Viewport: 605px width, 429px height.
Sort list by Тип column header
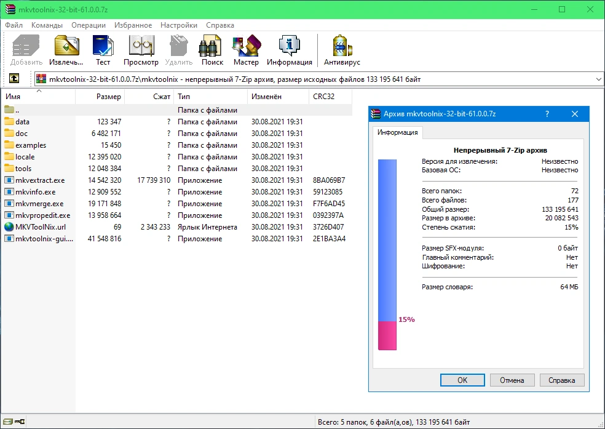click(211, 97)
